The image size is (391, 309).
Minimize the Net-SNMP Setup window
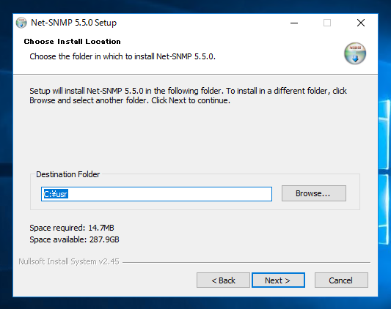coord(294,23)
